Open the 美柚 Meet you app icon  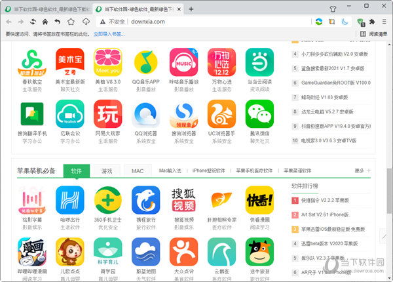(x=108, y=62)
